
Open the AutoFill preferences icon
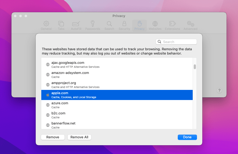pyautogui.click(x=76, y=24)
